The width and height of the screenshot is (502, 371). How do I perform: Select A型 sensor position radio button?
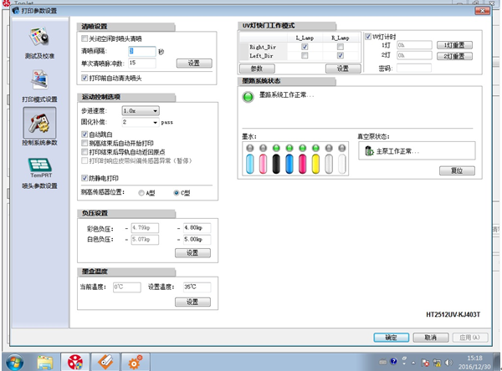tap(142, 192)
